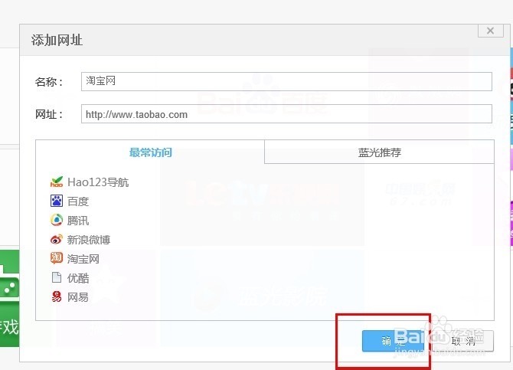
Task: Select the 腾讯 entry
Action: (x=78, y=221)
